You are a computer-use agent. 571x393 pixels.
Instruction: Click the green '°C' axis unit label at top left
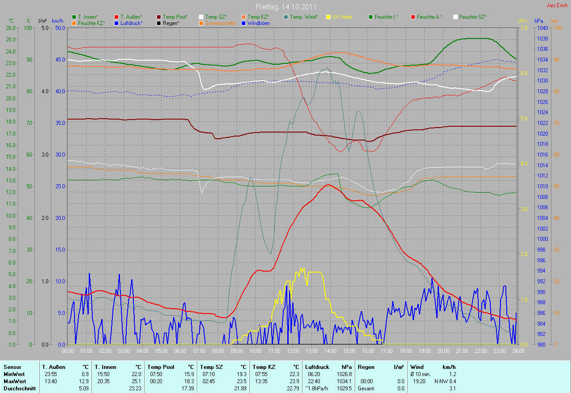click(12, 21)
